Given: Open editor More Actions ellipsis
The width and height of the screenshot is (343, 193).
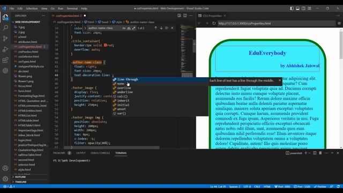Looking at the screenshot, I should click(x=191, y=16).
